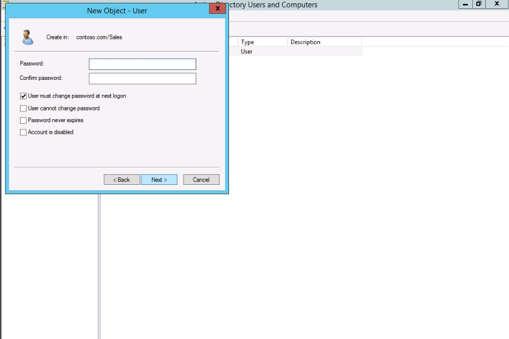The image size is (509, 339).
Task: Go back with the < Back button
Action: [x=122, y=180]
